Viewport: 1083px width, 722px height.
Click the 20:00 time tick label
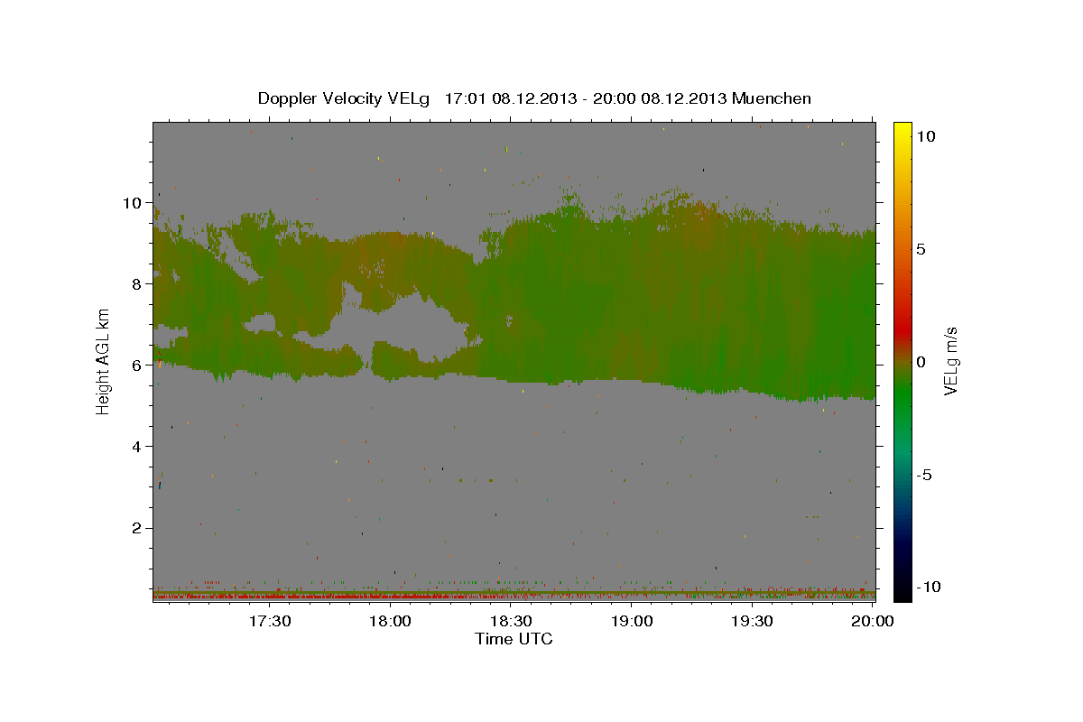[x=873, y=621]
